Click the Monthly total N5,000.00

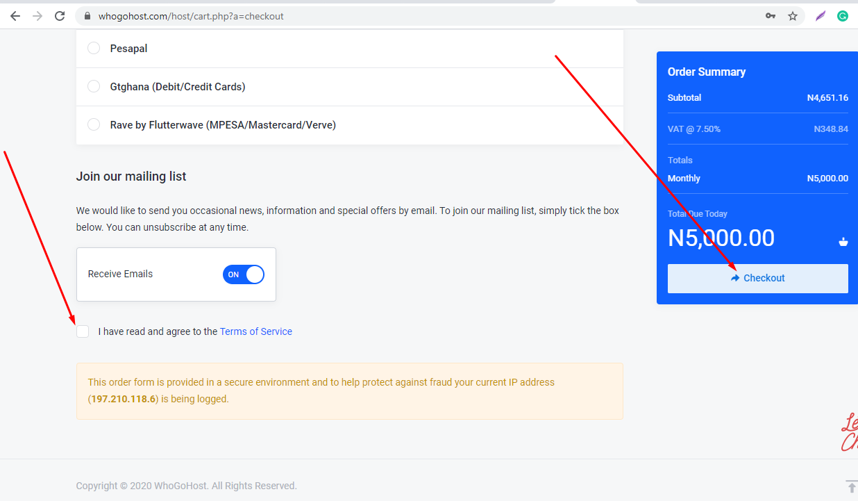click(827, 179)
